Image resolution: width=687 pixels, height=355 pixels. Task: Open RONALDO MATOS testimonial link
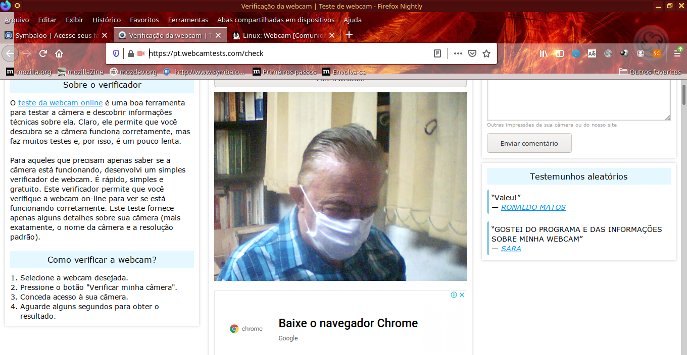[x=533, y=207]
